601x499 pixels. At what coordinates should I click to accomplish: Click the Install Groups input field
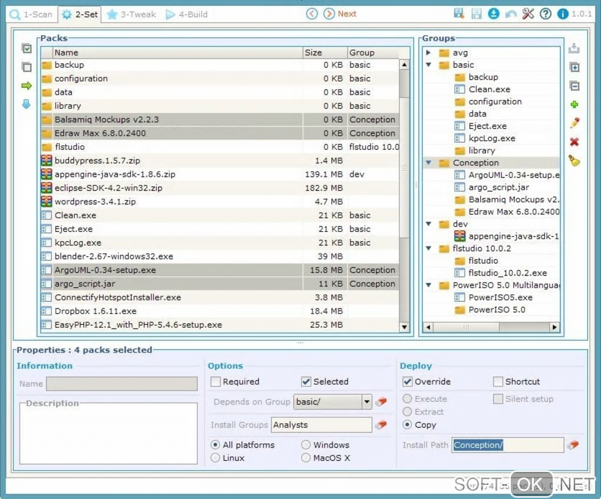point(321,425)
